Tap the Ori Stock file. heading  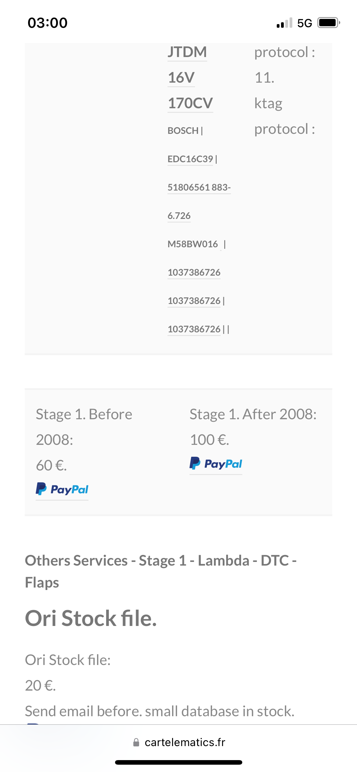[91, 618]
